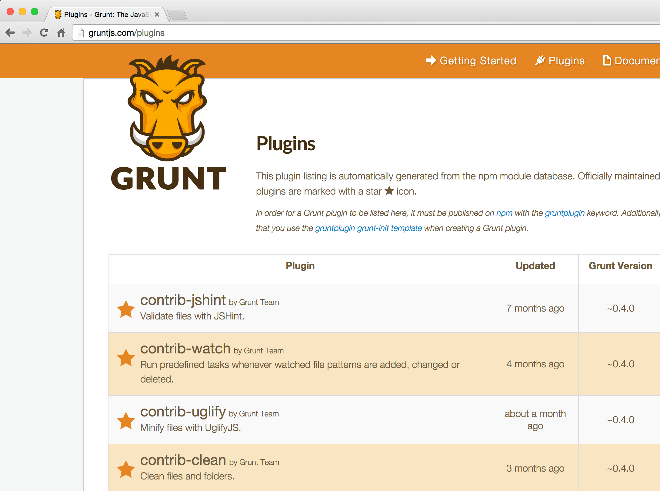Click 'Clean files and folders.' description
This screenshot has height=491, width=660.
[187, 476]
